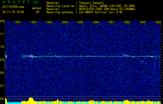Click the 0.6 kHz axis label
The height and width of the screenshot is (104, 163).
pyautogui.click(x=2, y=99)
